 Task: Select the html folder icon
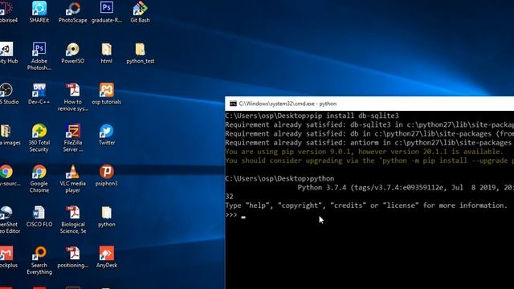pos(107,53)
